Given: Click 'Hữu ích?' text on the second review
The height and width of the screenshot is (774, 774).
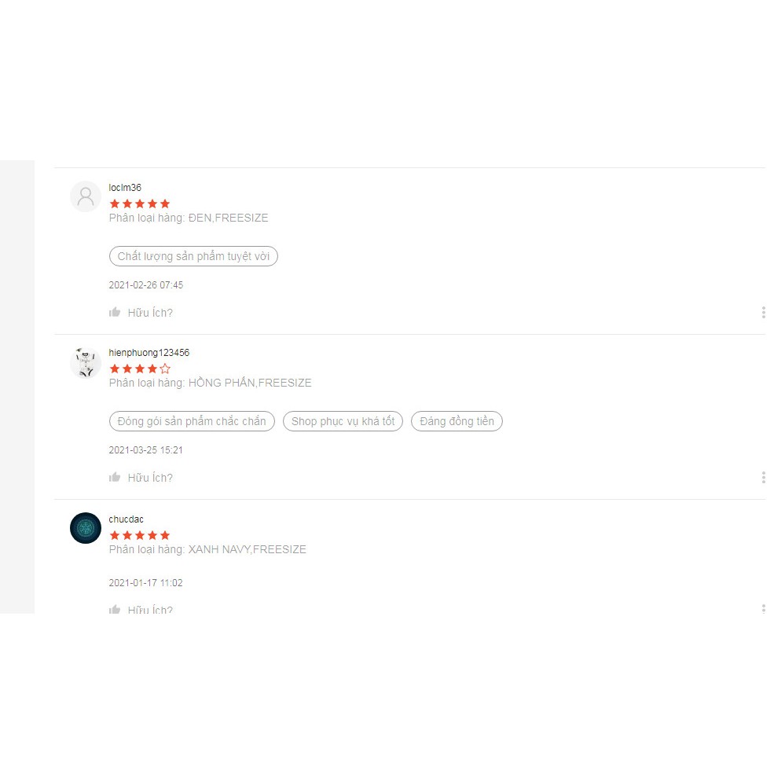Looking at the screenshot, I should pos(150,477).
